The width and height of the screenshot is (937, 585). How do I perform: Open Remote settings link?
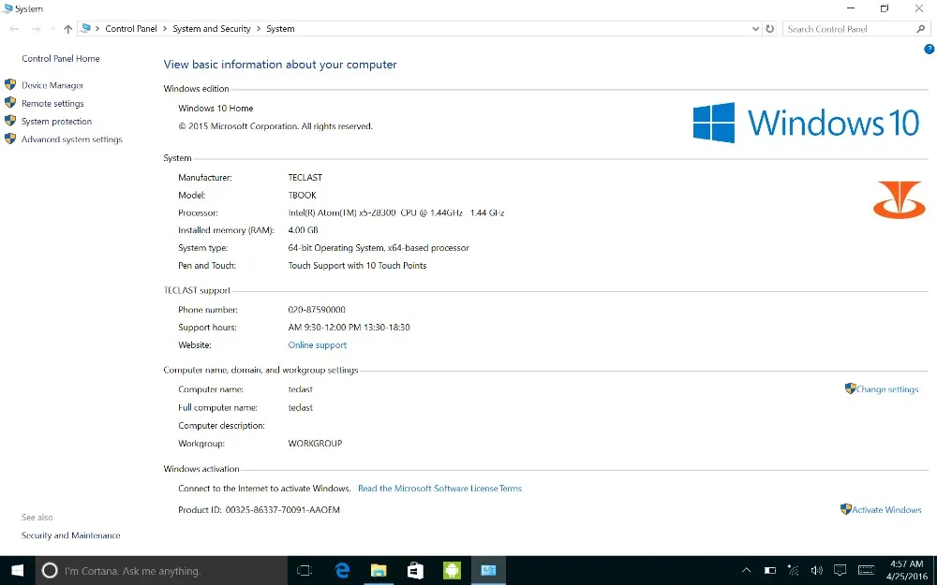(52, 103)
